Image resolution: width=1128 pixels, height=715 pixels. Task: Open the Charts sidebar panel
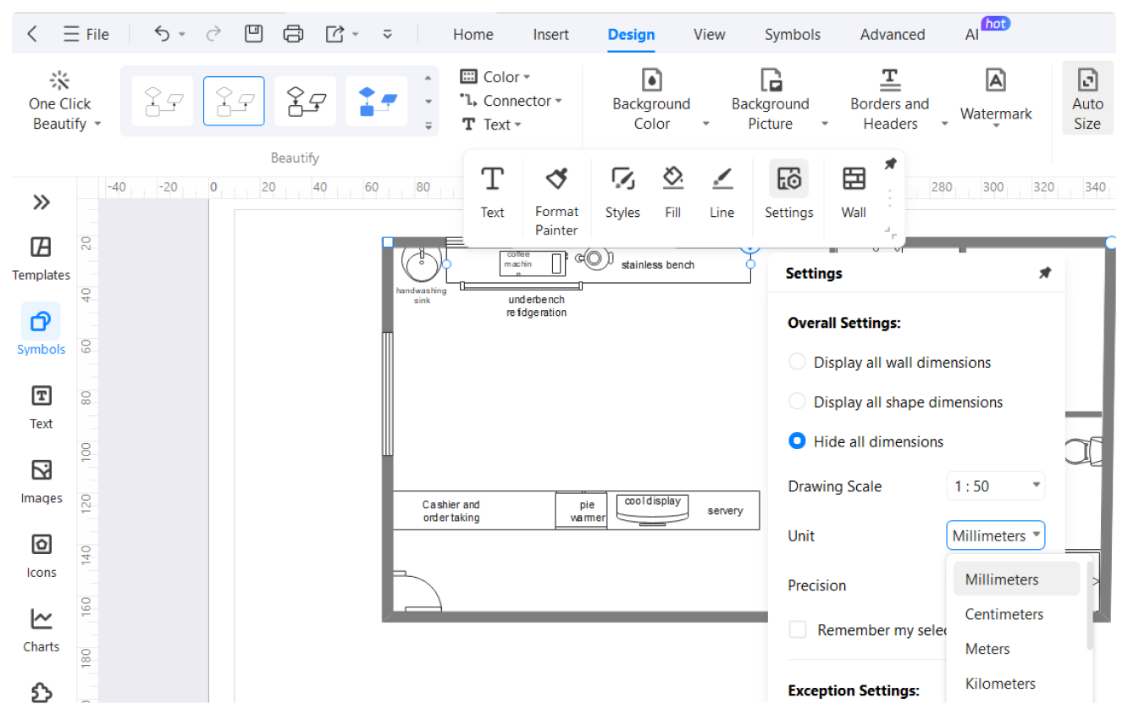[41, 630]
